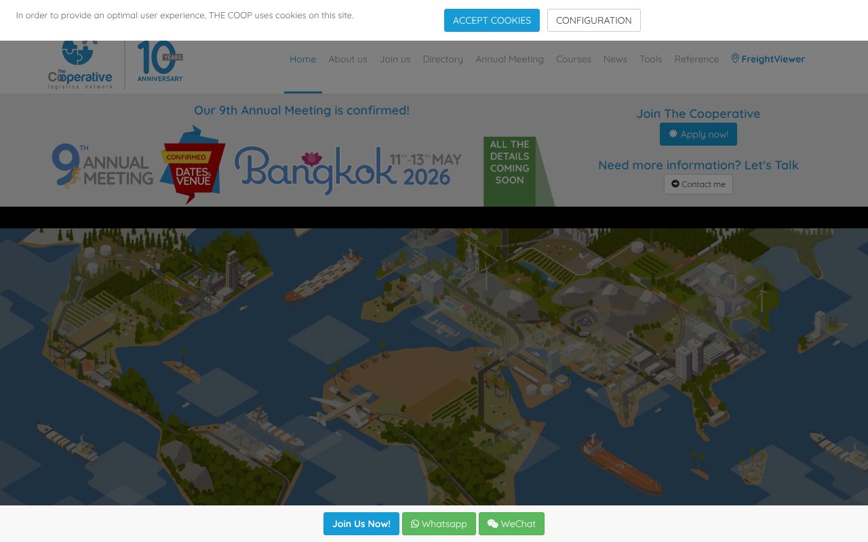
Task: Click the location pin icon beside FreightViewer
Action: (734, 58)
